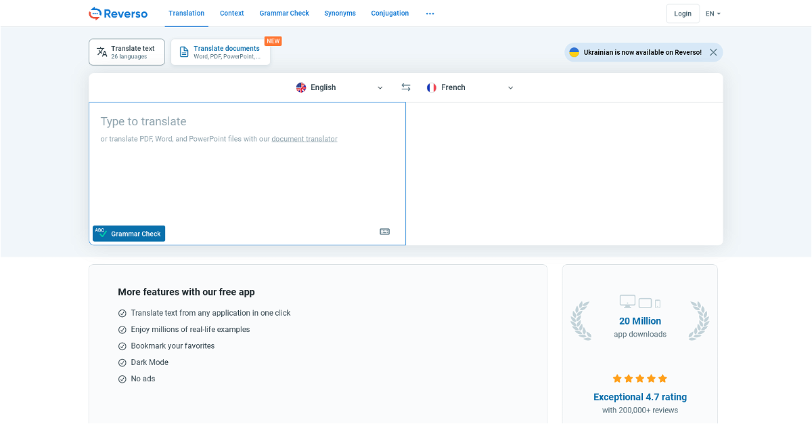The image size is (812, 424).
Task: Click the document icon in Translate documents
Action: [184, 52]
